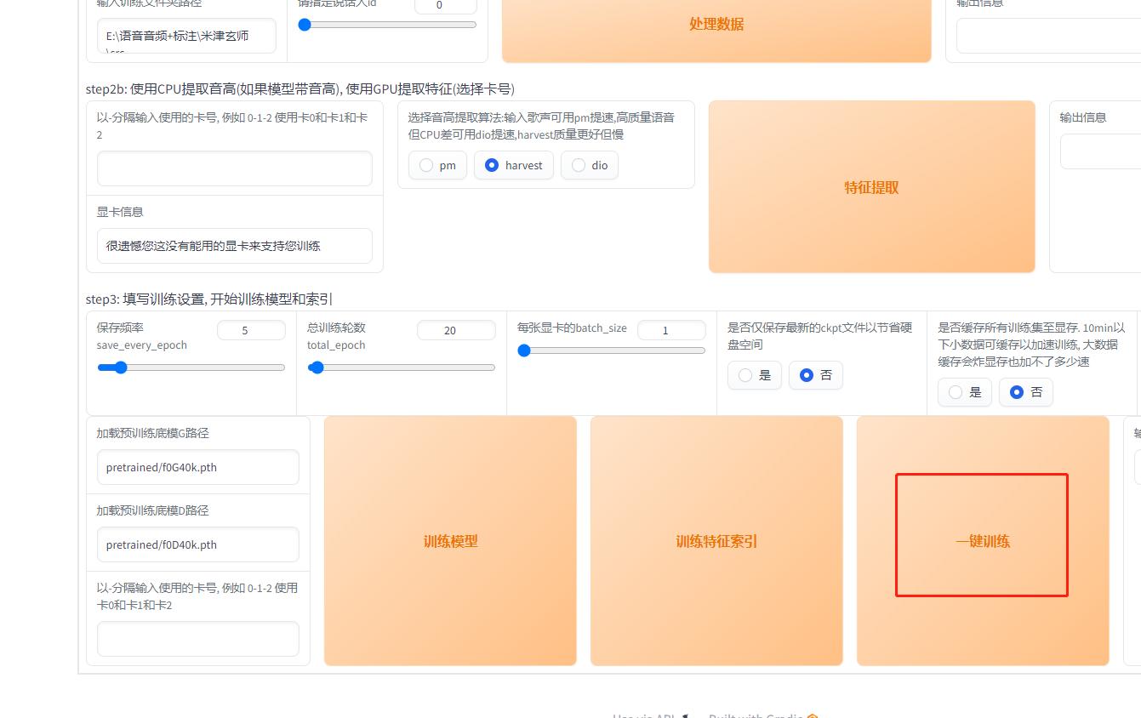This screenshot has width=1141, height=718.
Task: Click the pretrained/f0G40k.pth path field
Action: click(197, 467)
